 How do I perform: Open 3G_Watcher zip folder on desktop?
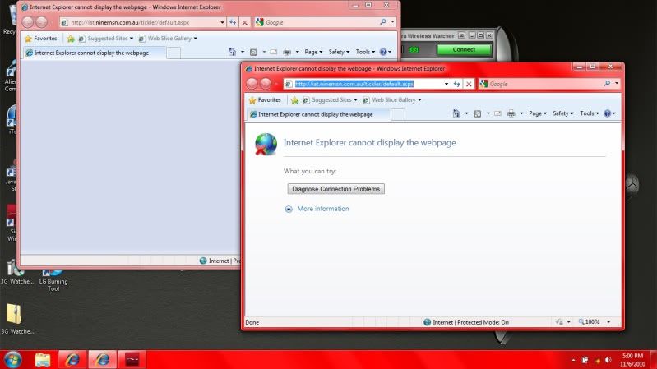[16, 318]
